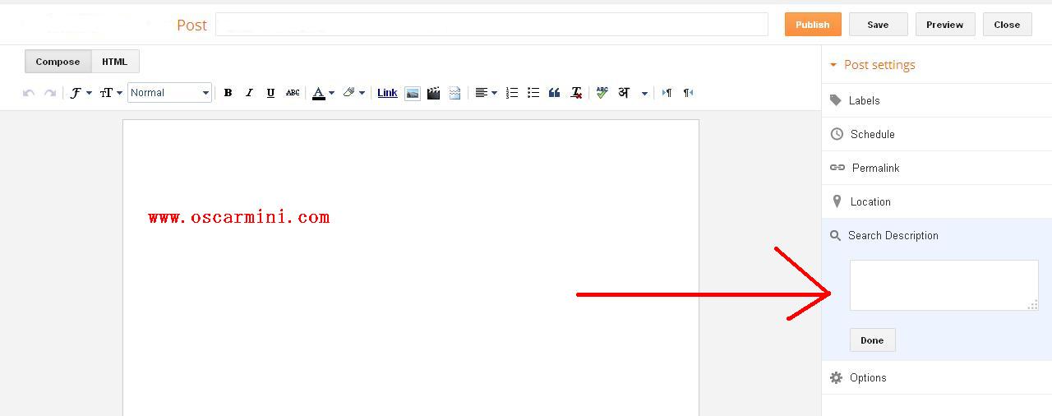Image resolution: width=1052 pixels, height=416 pixels.
Task: Add a link with the Link button
Action: pyautogui.click(x=387, y=93)
